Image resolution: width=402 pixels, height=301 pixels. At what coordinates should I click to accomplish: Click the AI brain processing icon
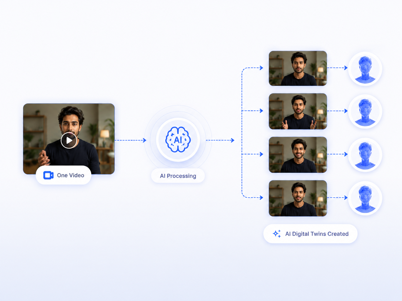[178, 140]
